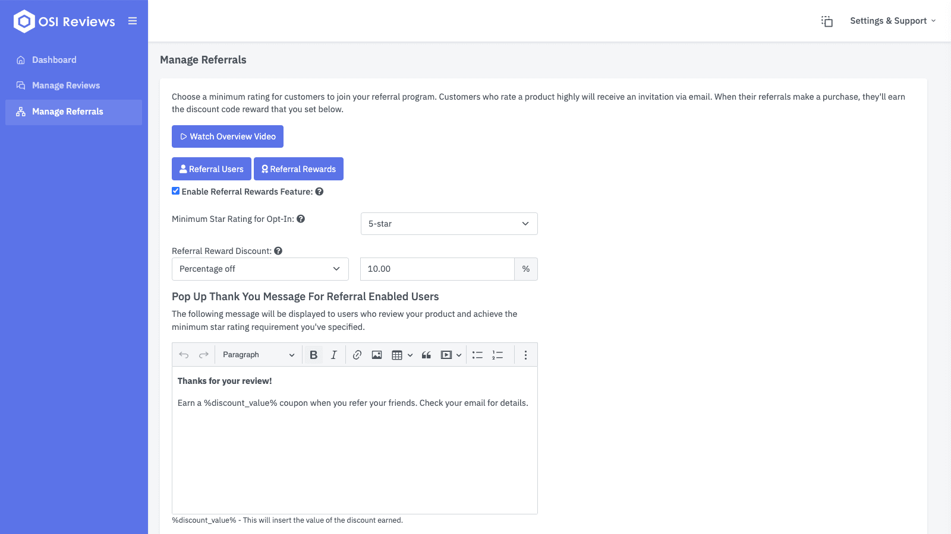The image size is (951, 534).
Task: Click the insert image icon
Action: coord(377,355)
